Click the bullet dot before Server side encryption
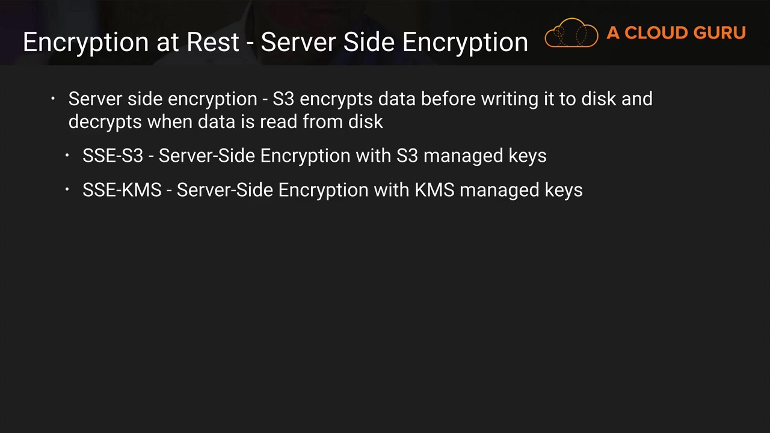The height and width of the screenshot is (433, 770). (x=53, y=99)
